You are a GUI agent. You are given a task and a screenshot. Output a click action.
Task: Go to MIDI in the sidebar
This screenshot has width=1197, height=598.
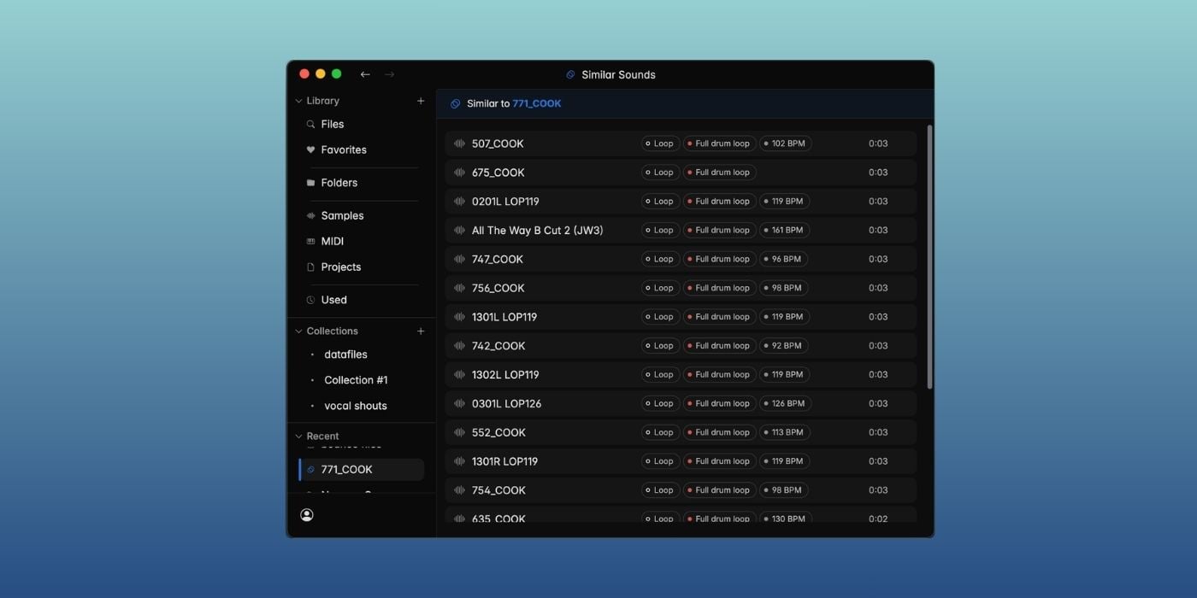[332, 242]
